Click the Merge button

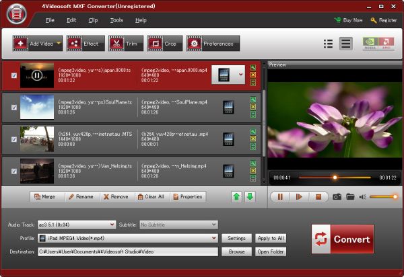click(47, 197)
